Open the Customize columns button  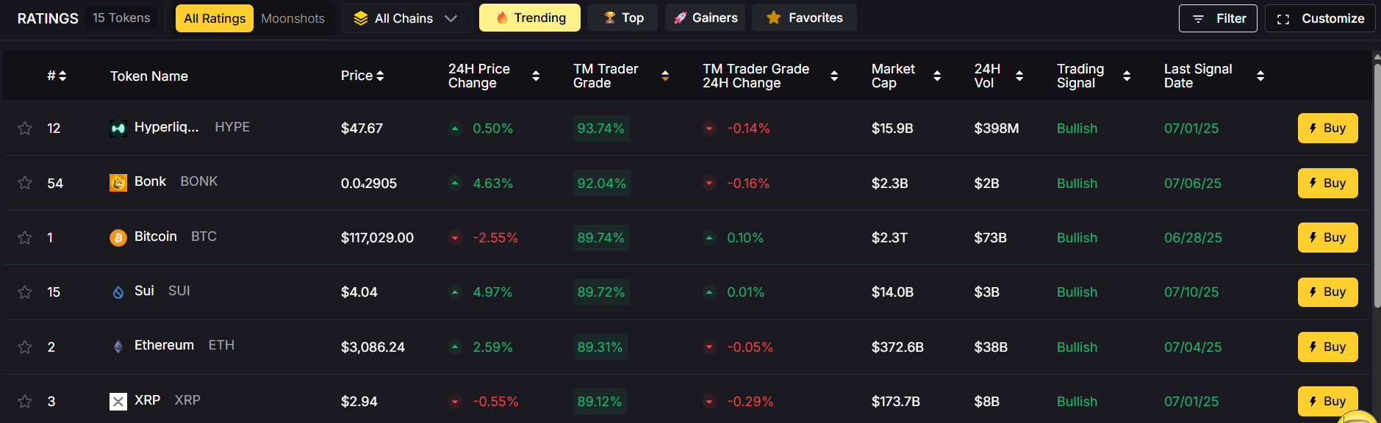(x=1320, y=18)
